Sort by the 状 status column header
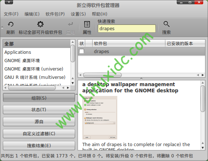208x161 pixels. 82,43
